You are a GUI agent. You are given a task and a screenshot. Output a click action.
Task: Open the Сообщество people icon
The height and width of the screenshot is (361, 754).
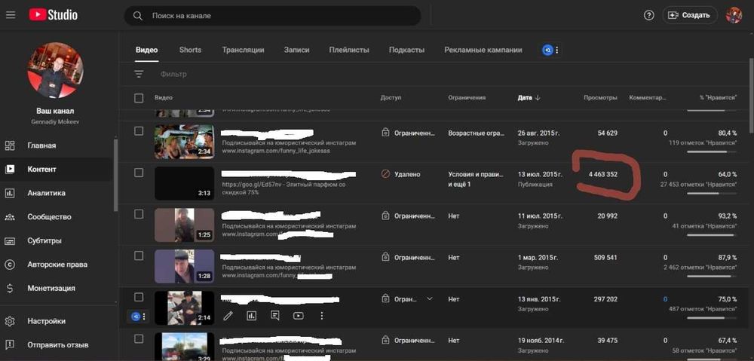(x=10, y=217)
